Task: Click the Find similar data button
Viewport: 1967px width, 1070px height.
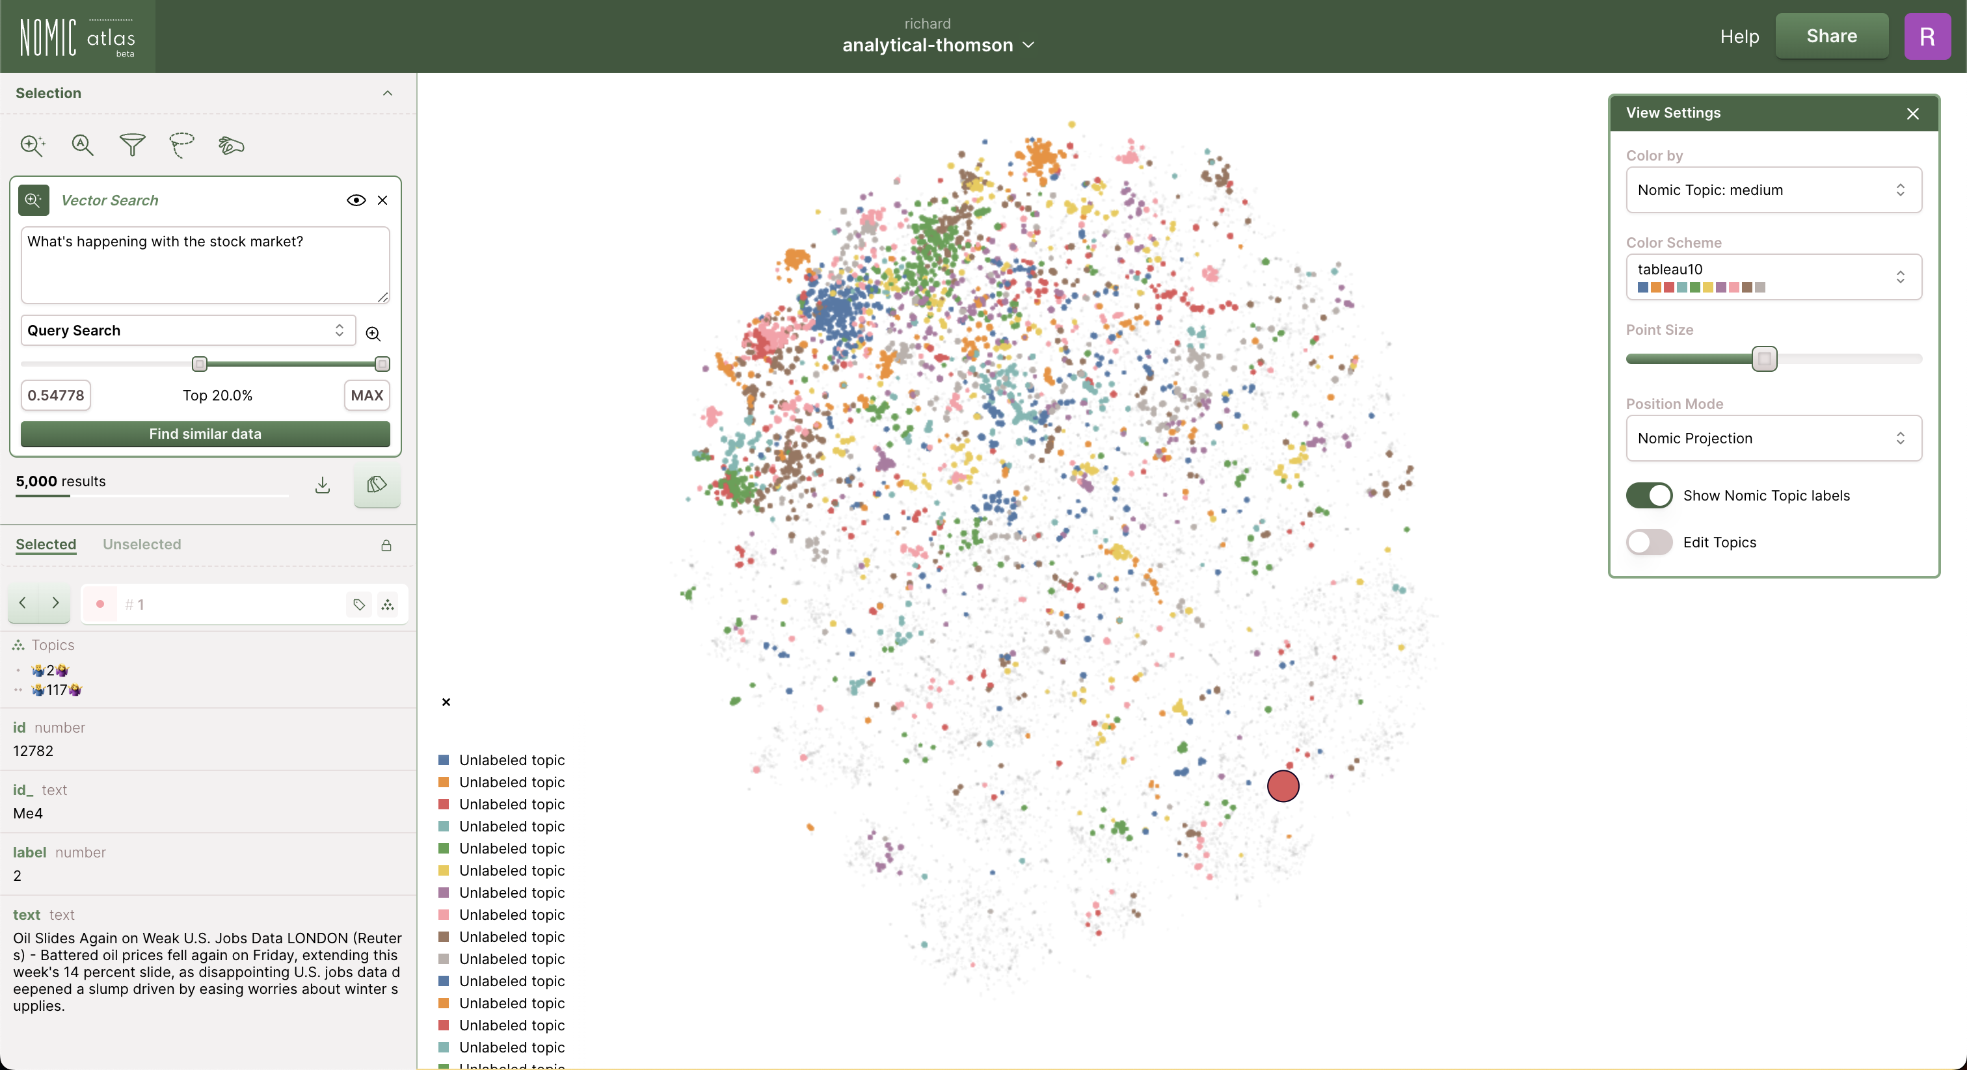Action: (204, 432)
